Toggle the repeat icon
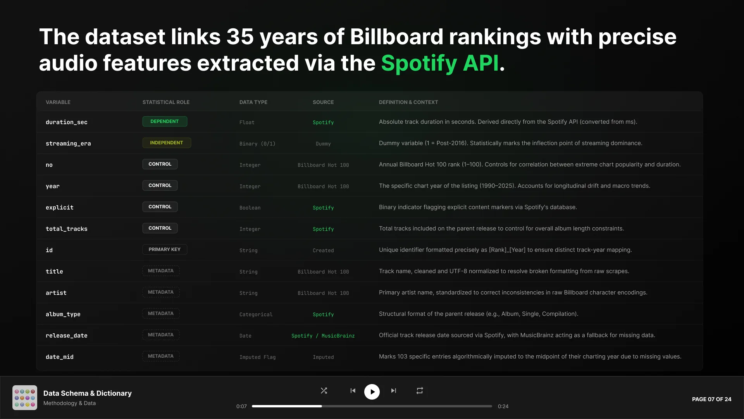Image resolution: width=744 pixels, height=419 pixels. 420,391
